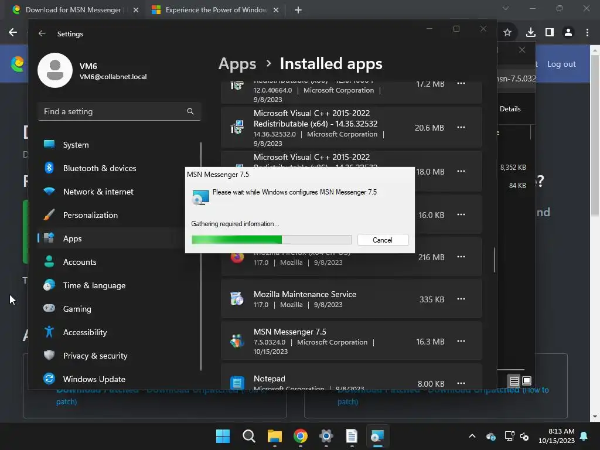Open options for the 16.0 KB app entry

point(461,214)
